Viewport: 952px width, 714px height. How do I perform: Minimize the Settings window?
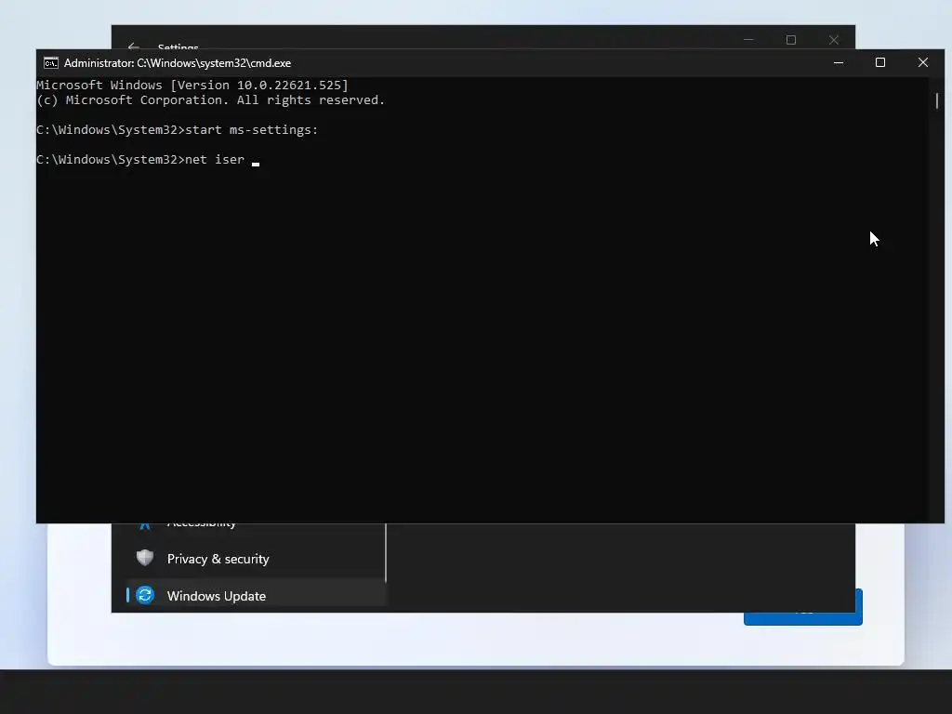(x=748, y=39)
